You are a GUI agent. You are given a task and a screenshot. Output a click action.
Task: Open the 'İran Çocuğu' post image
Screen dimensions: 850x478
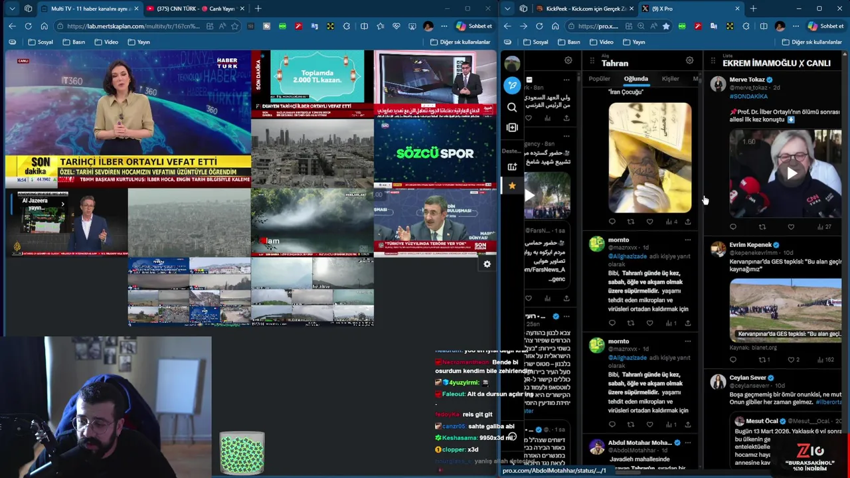pos(649,157)
